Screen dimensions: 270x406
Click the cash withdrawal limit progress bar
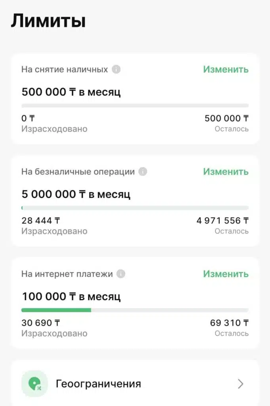135,105
